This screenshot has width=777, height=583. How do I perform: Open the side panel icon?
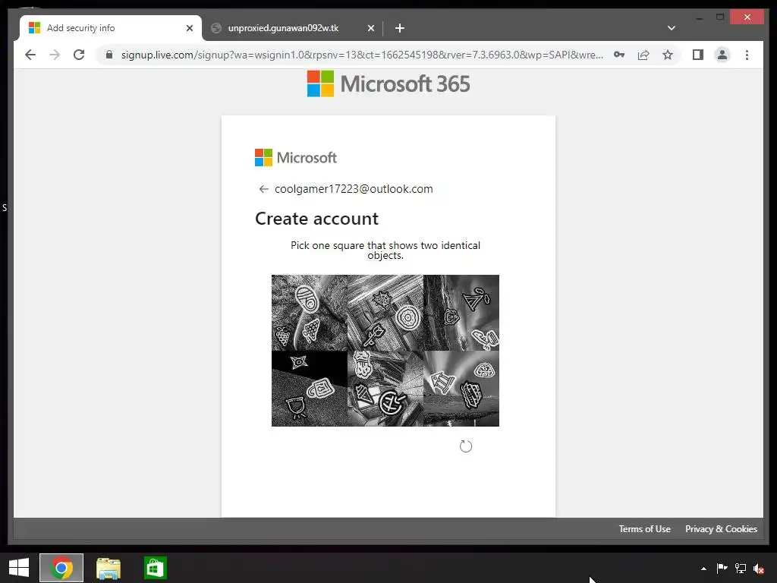698,55
